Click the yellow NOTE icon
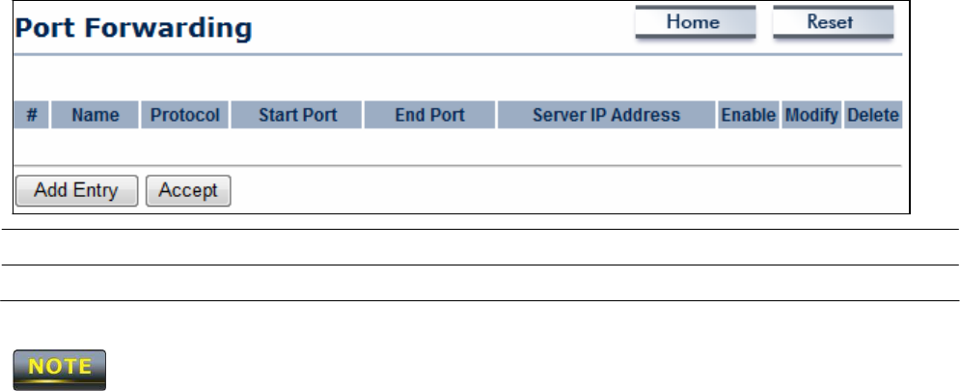This screenshot has height=391, width=960. pos(60,369)
